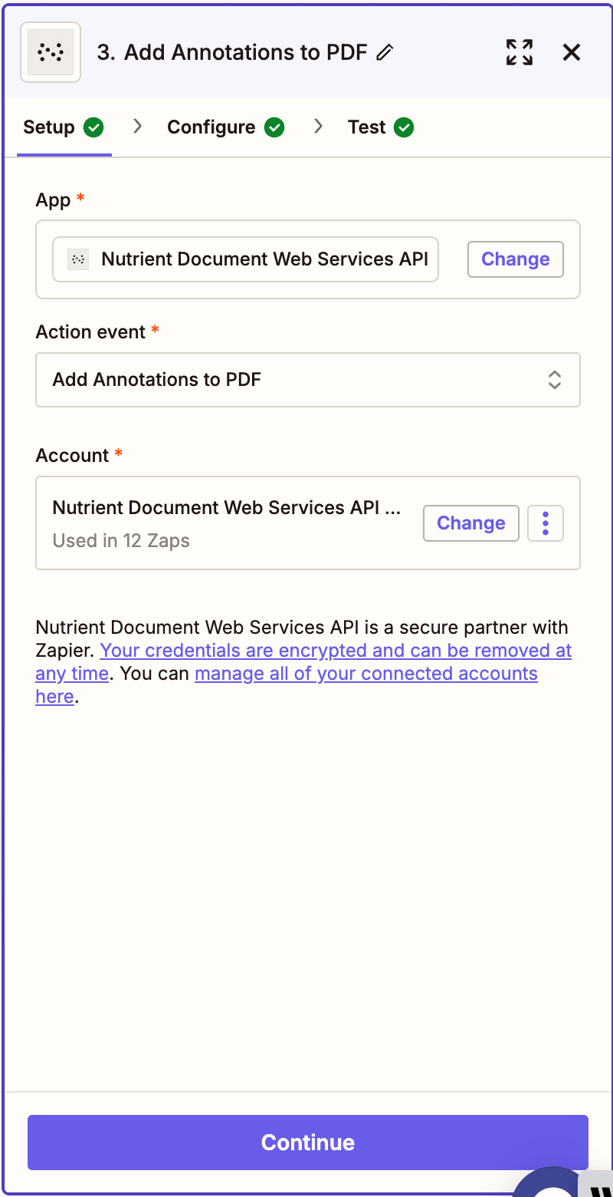613x1197 pixels.
Task: Expand the panel to fullscreen
Action: point(519,52)
